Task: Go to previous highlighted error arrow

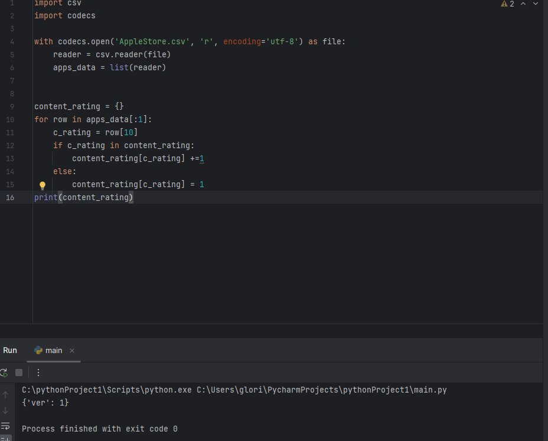Action: coord(523,4)
